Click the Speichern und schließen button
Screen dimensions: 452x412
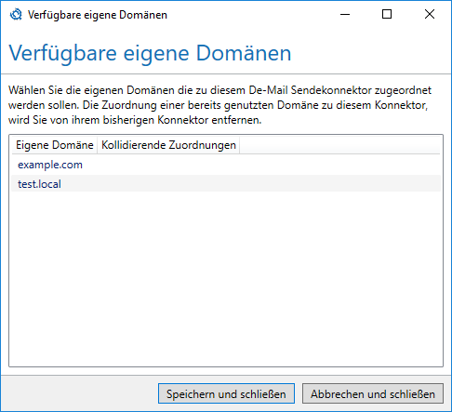tap(226, 393)
